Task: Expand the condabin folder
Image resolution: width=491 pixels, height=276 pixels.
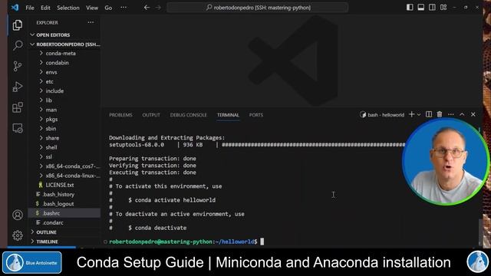Action: click(x=64, y=63)
